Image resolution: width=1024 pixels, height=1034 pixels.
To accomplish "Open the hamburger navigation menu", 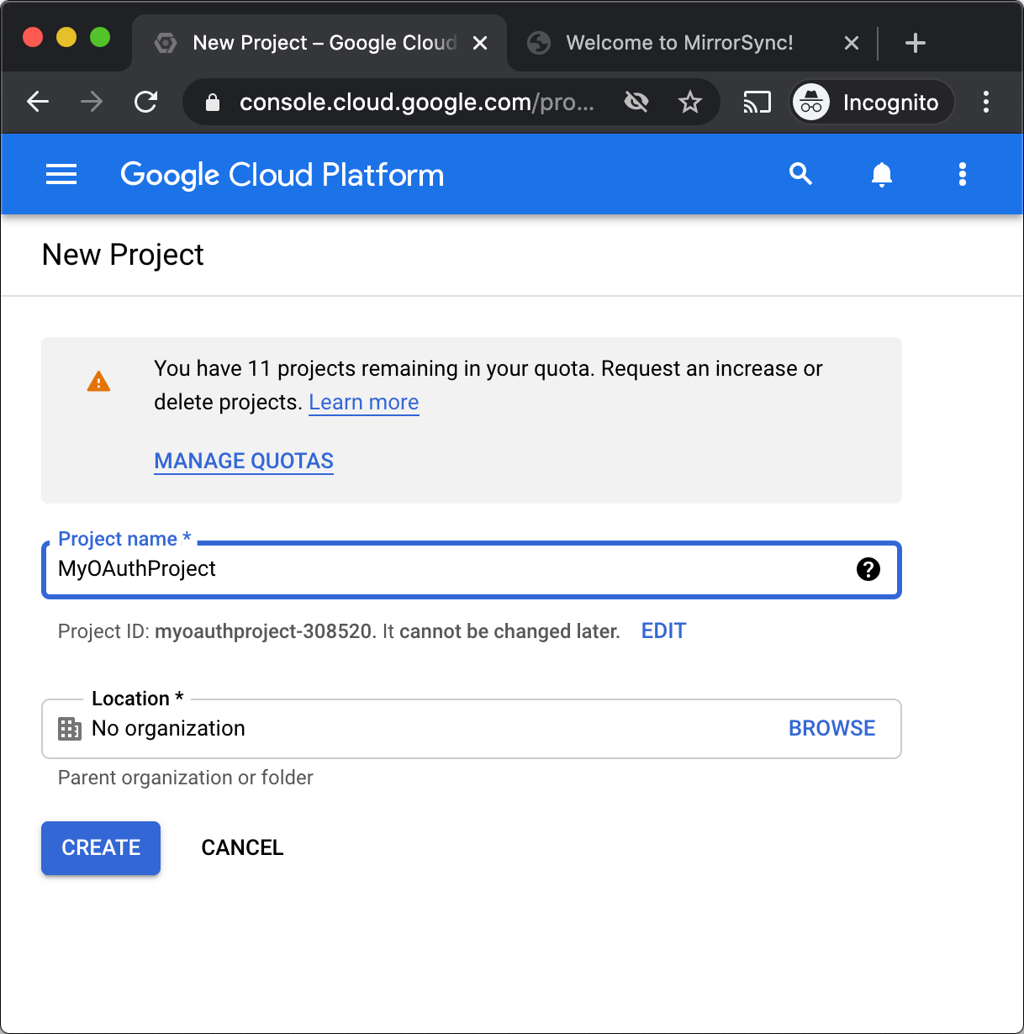I will (x=61, y=174).
